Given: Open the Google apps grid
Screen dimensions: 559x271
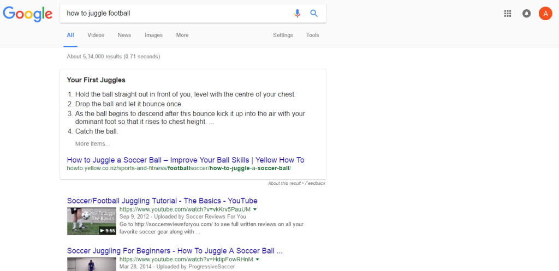Looking at the screenshot, I should click(508, 14).
